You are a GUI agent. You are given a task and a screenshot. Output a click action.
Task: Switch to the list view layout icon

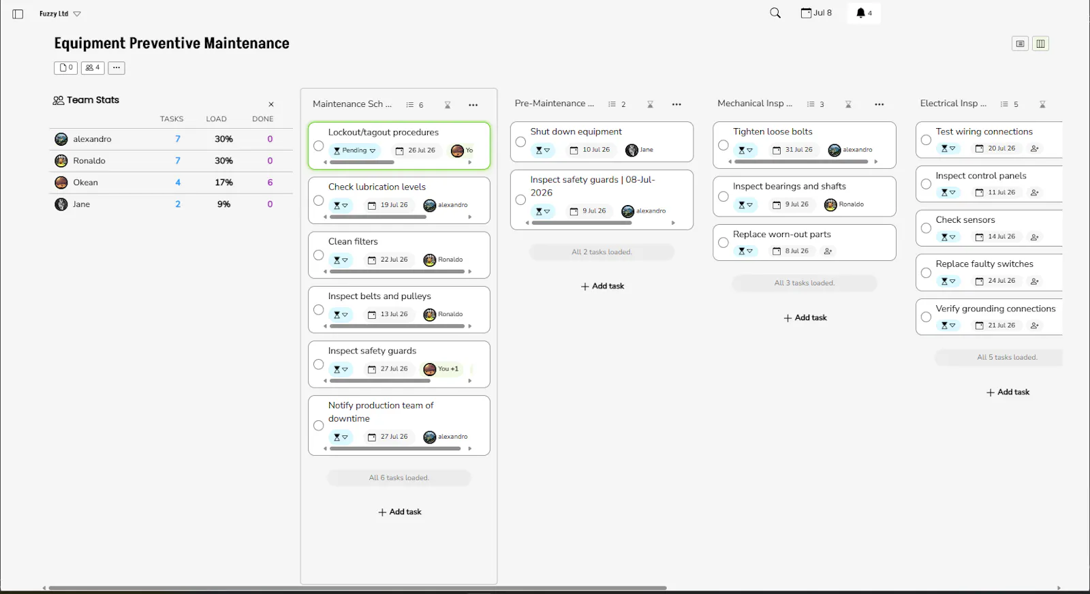point(1020,44)
